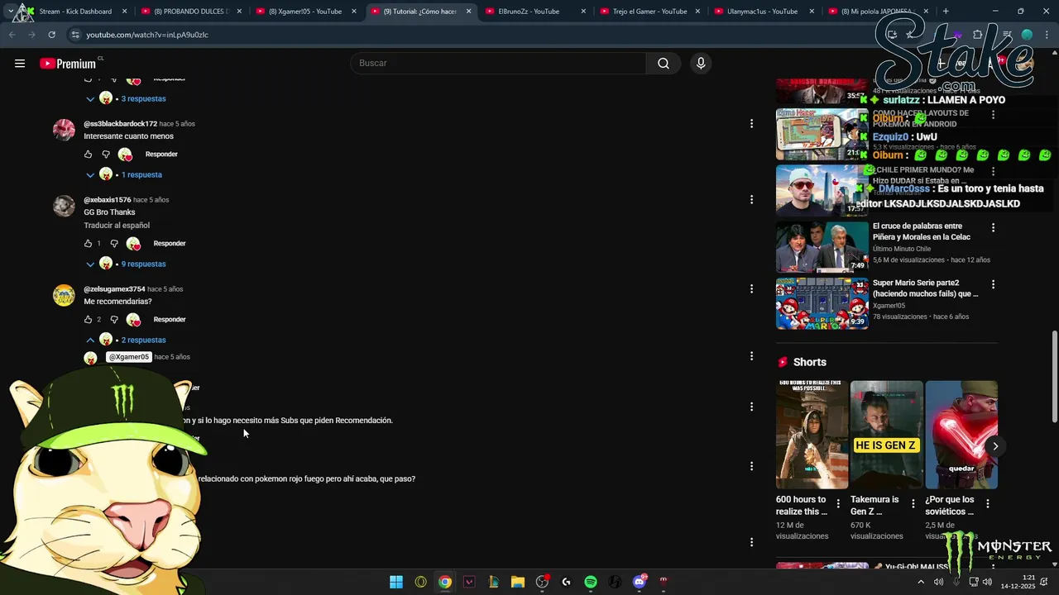The width and height of the screenshot is (1059, 595).
Task: Like the 'Me recomendarias?' comment
Action: click(x=89, y=320)
